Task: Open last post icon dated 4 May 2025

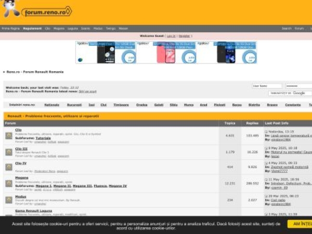Action: click(x=266, y=163)
